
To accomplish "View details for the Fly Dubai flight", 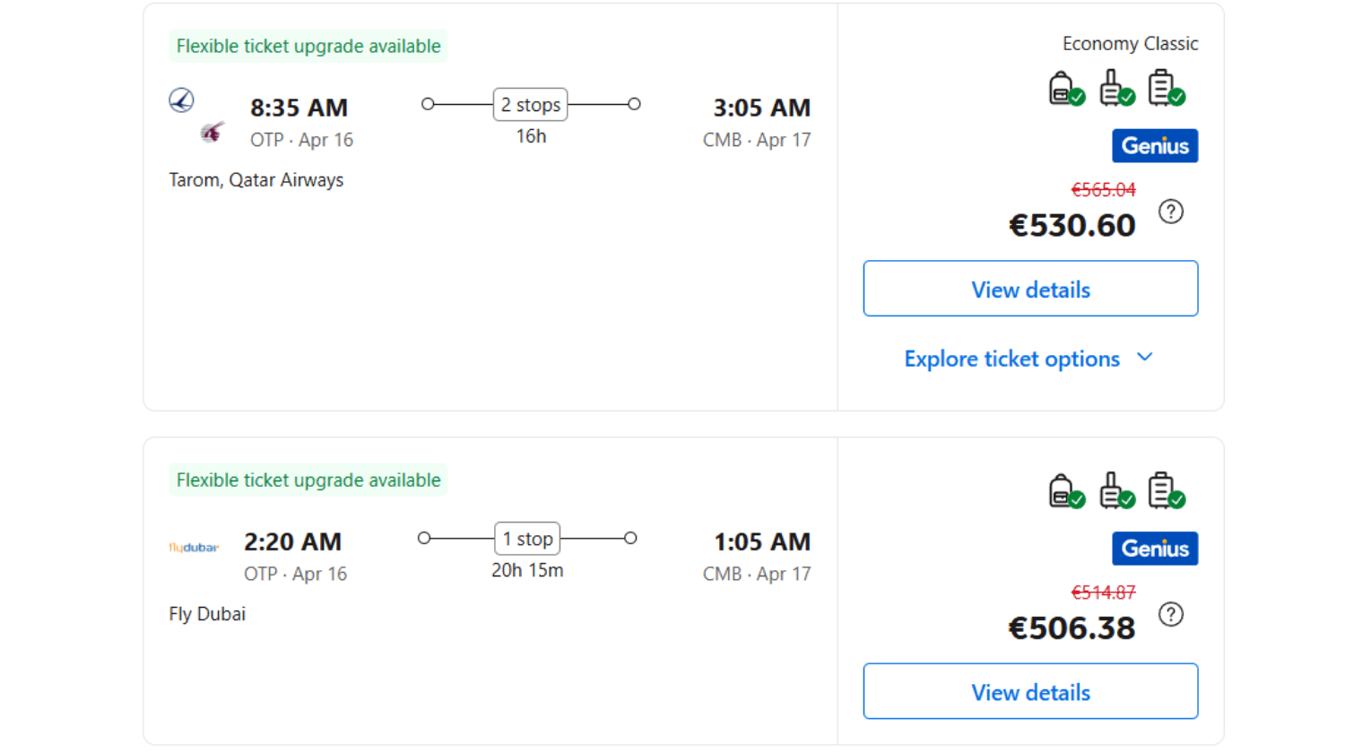I will point(1030,691).
